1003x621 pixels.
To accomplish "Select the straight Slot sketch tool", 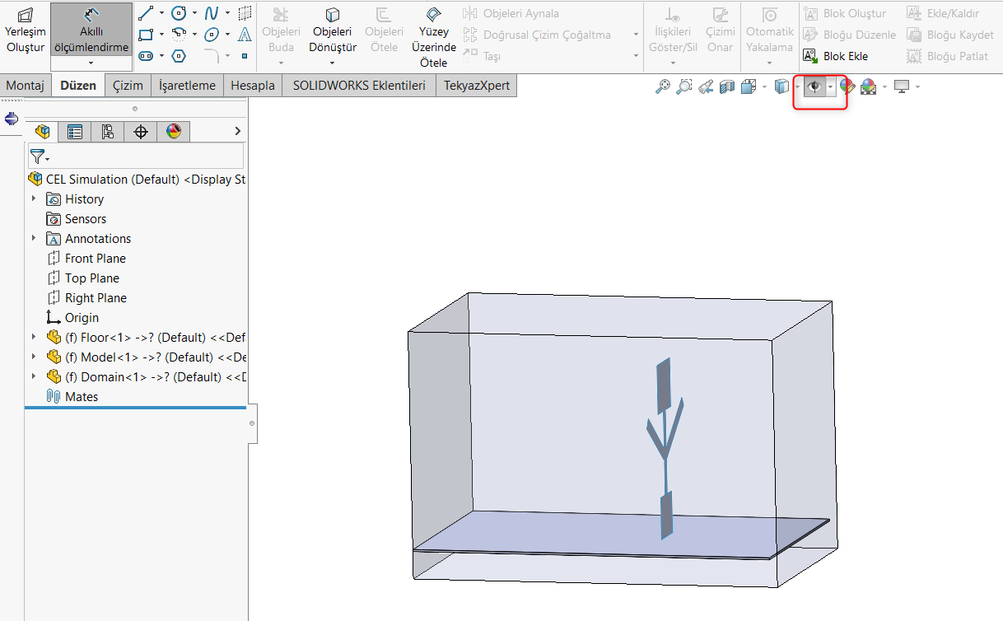I will coord(147,56).
